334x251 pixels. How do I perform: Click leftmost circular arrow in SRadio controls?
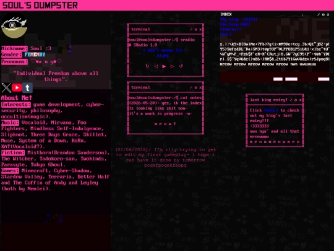click(x=147, y=66)
